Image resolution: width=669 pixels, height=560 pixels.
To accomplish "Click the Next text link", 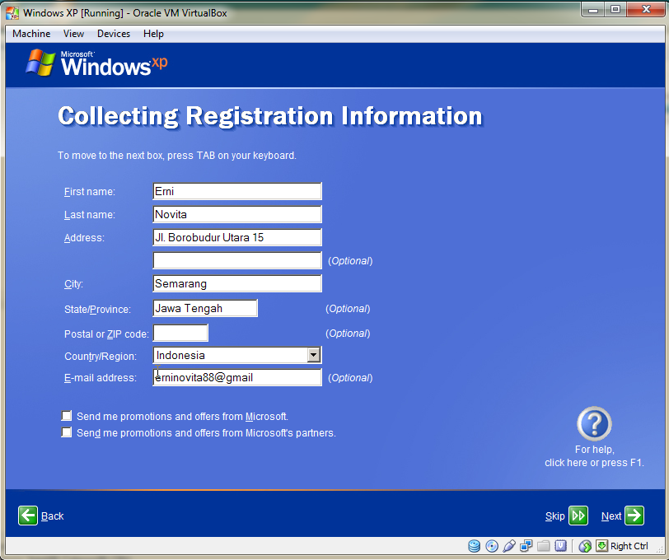I will pos(611,516).
